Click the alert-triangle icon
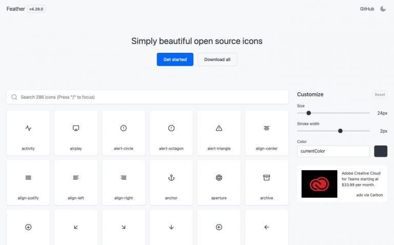394x245 pixels. point(219,133)
